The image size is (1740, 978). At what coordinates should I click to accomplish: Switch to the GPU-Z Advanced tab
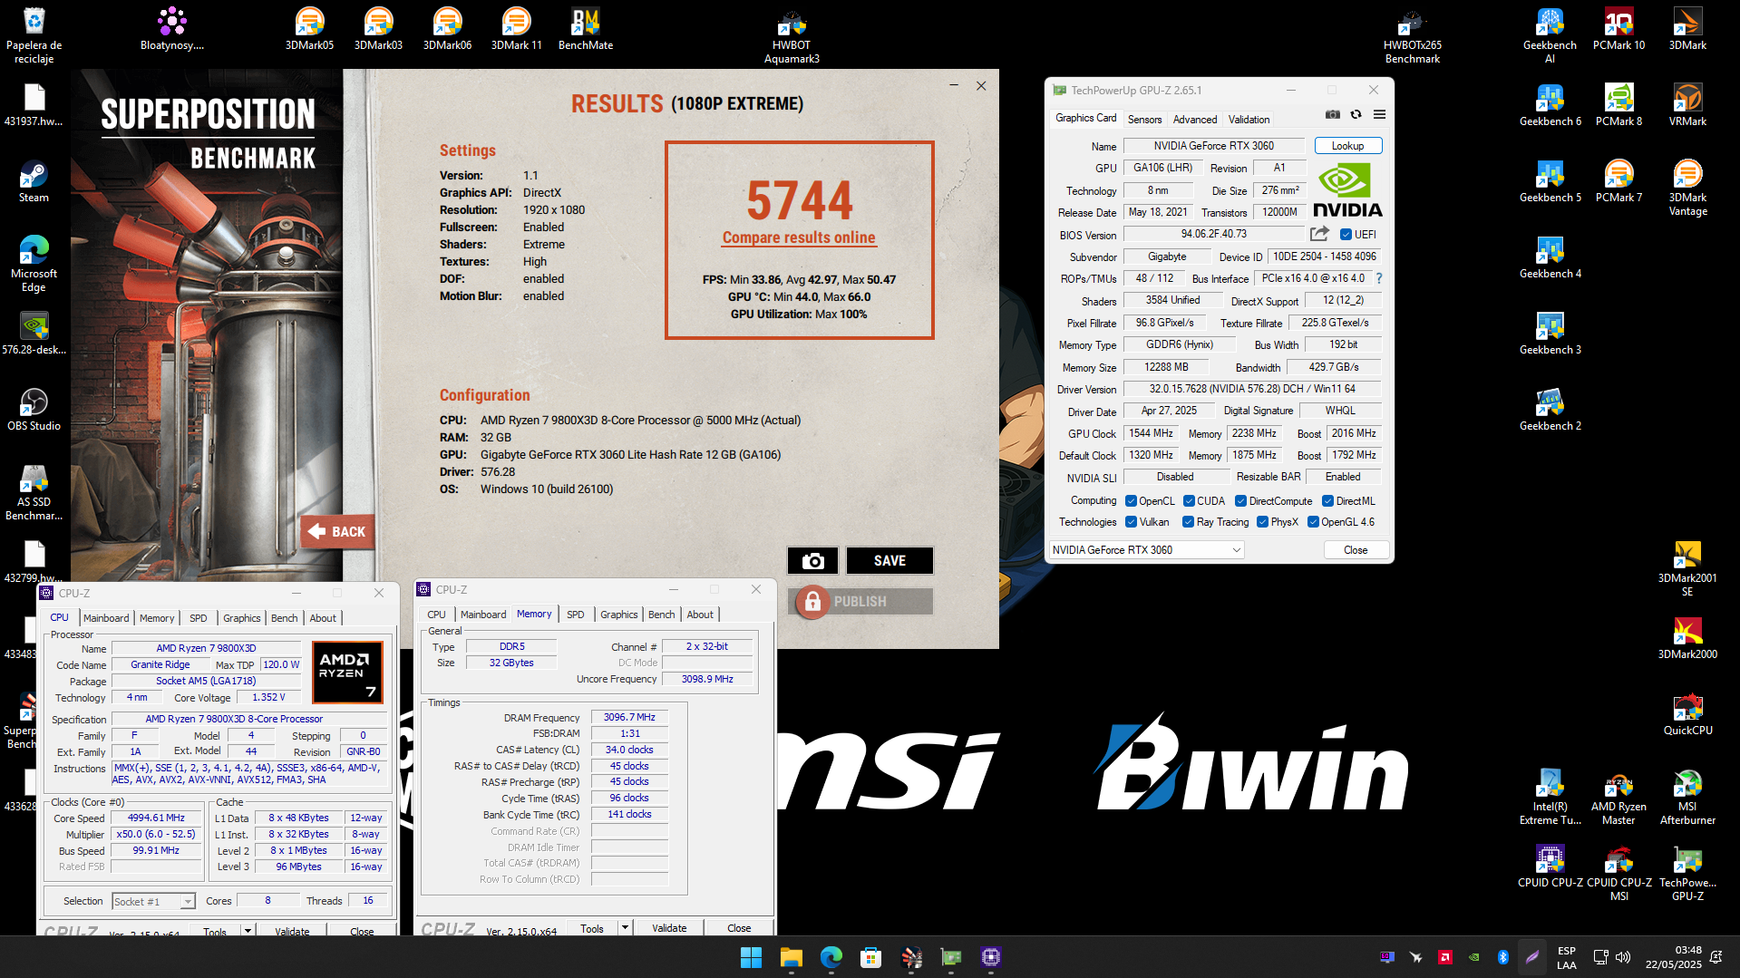[x=1195, y=120]
